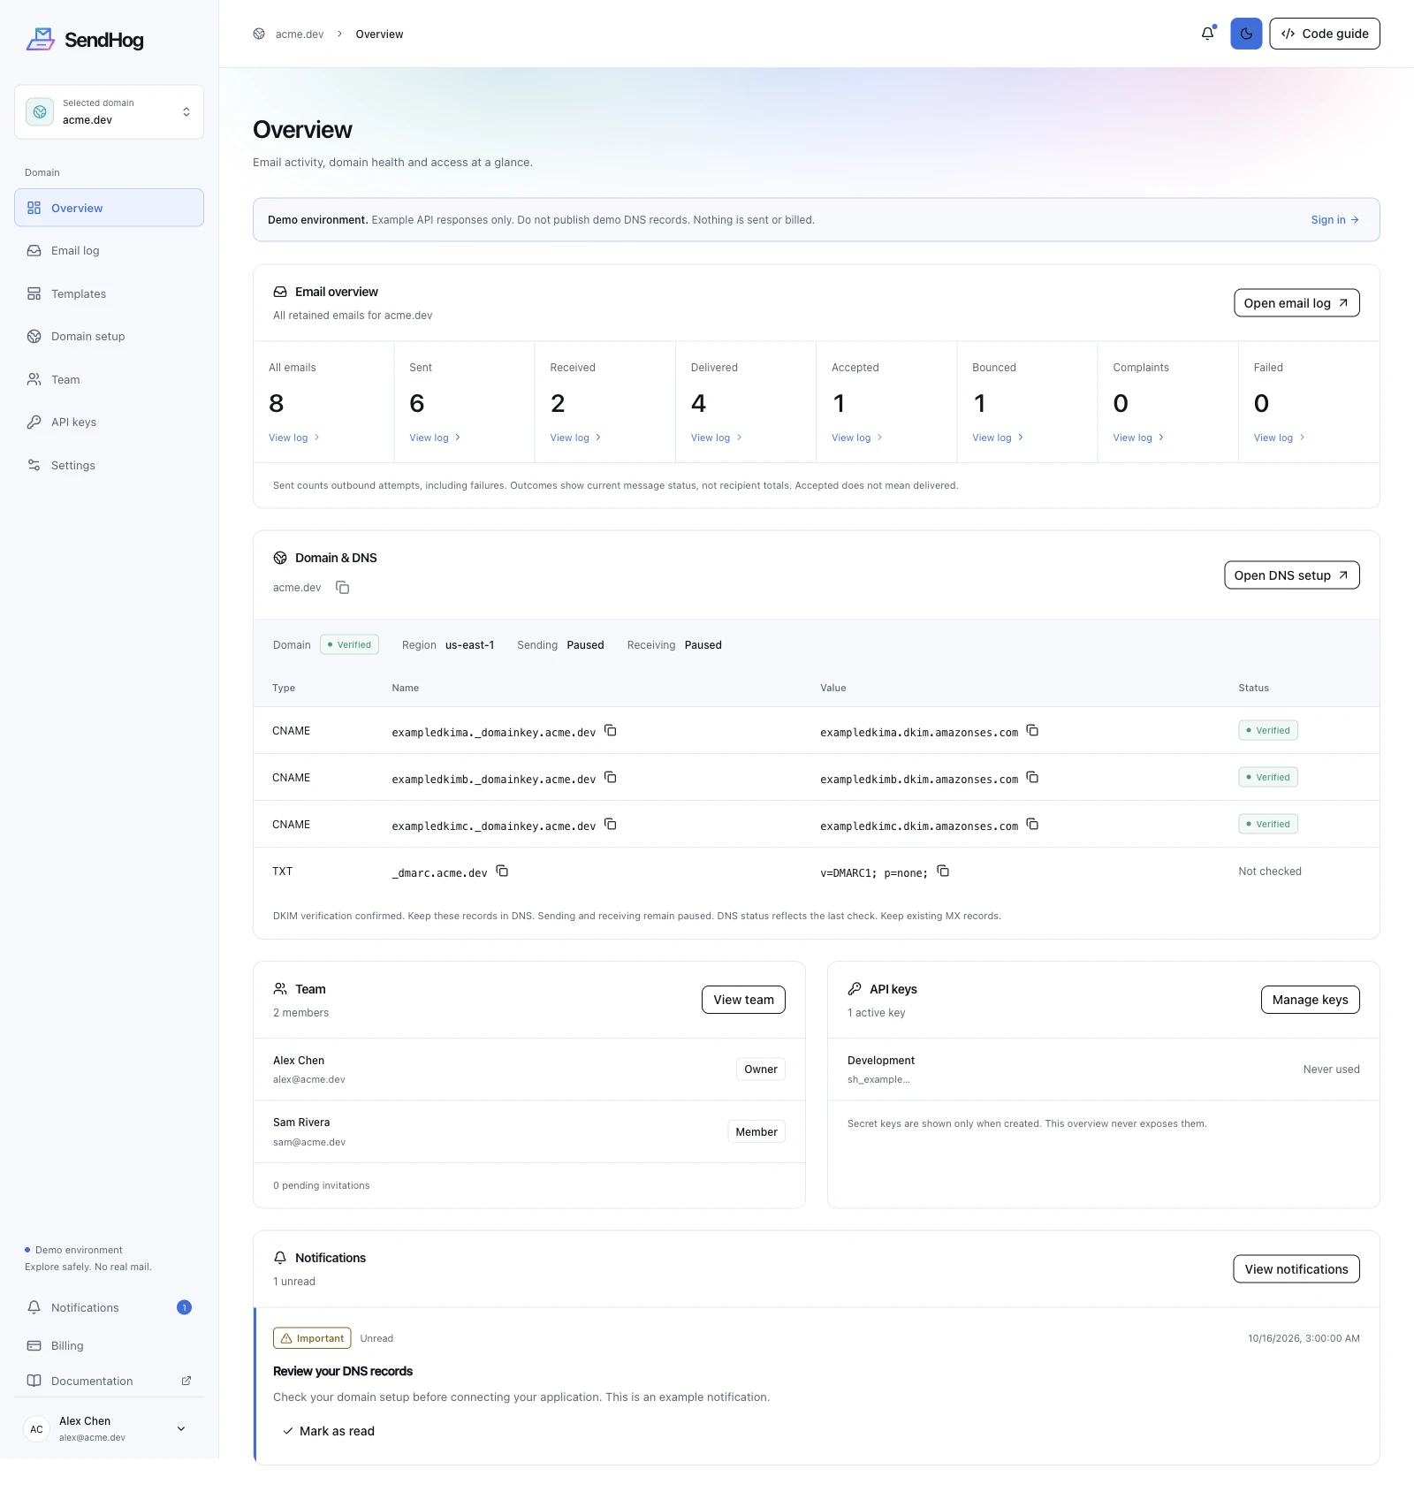View log for Accepted emails

pos(857,438)
